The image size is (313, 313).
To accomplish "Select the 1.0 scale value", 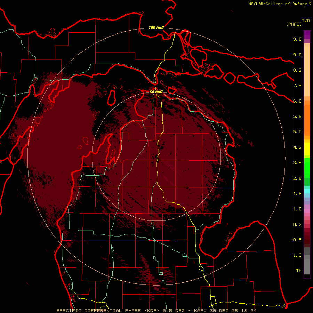I will pos(297,209).
